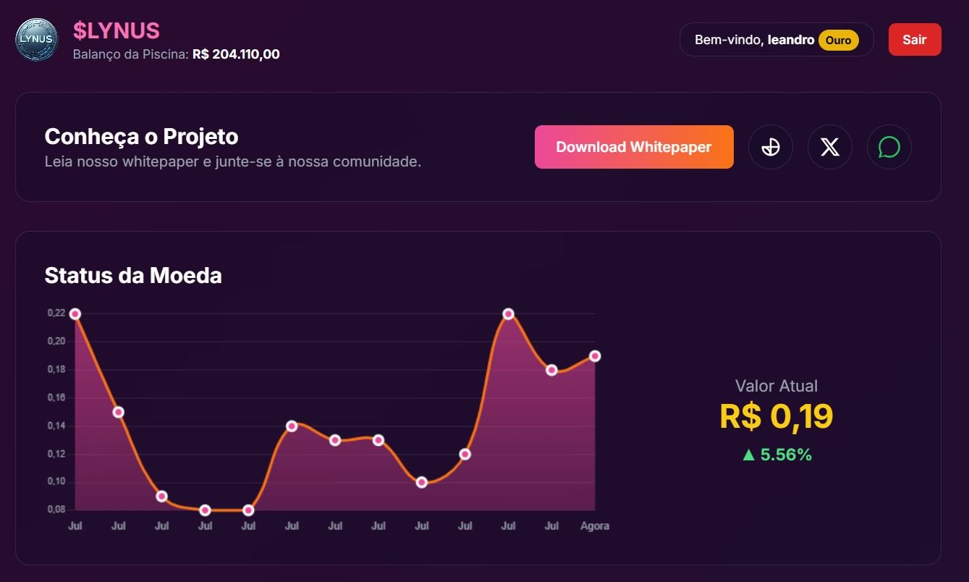Open the X (Twitter) social link
Image resolution: width=969 pixels, height=582 pixels.
(x=830, y=147)
